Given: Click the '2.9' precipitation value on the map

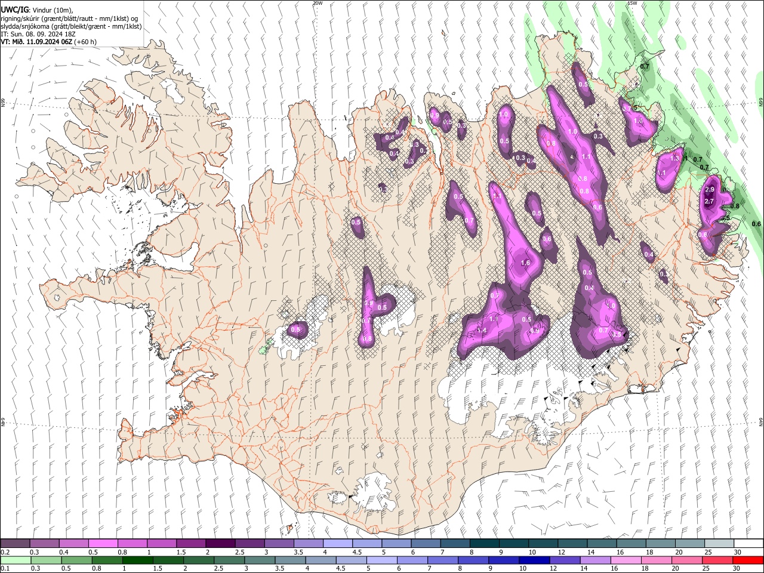Looking at the screenshot, I should point(710,189).
